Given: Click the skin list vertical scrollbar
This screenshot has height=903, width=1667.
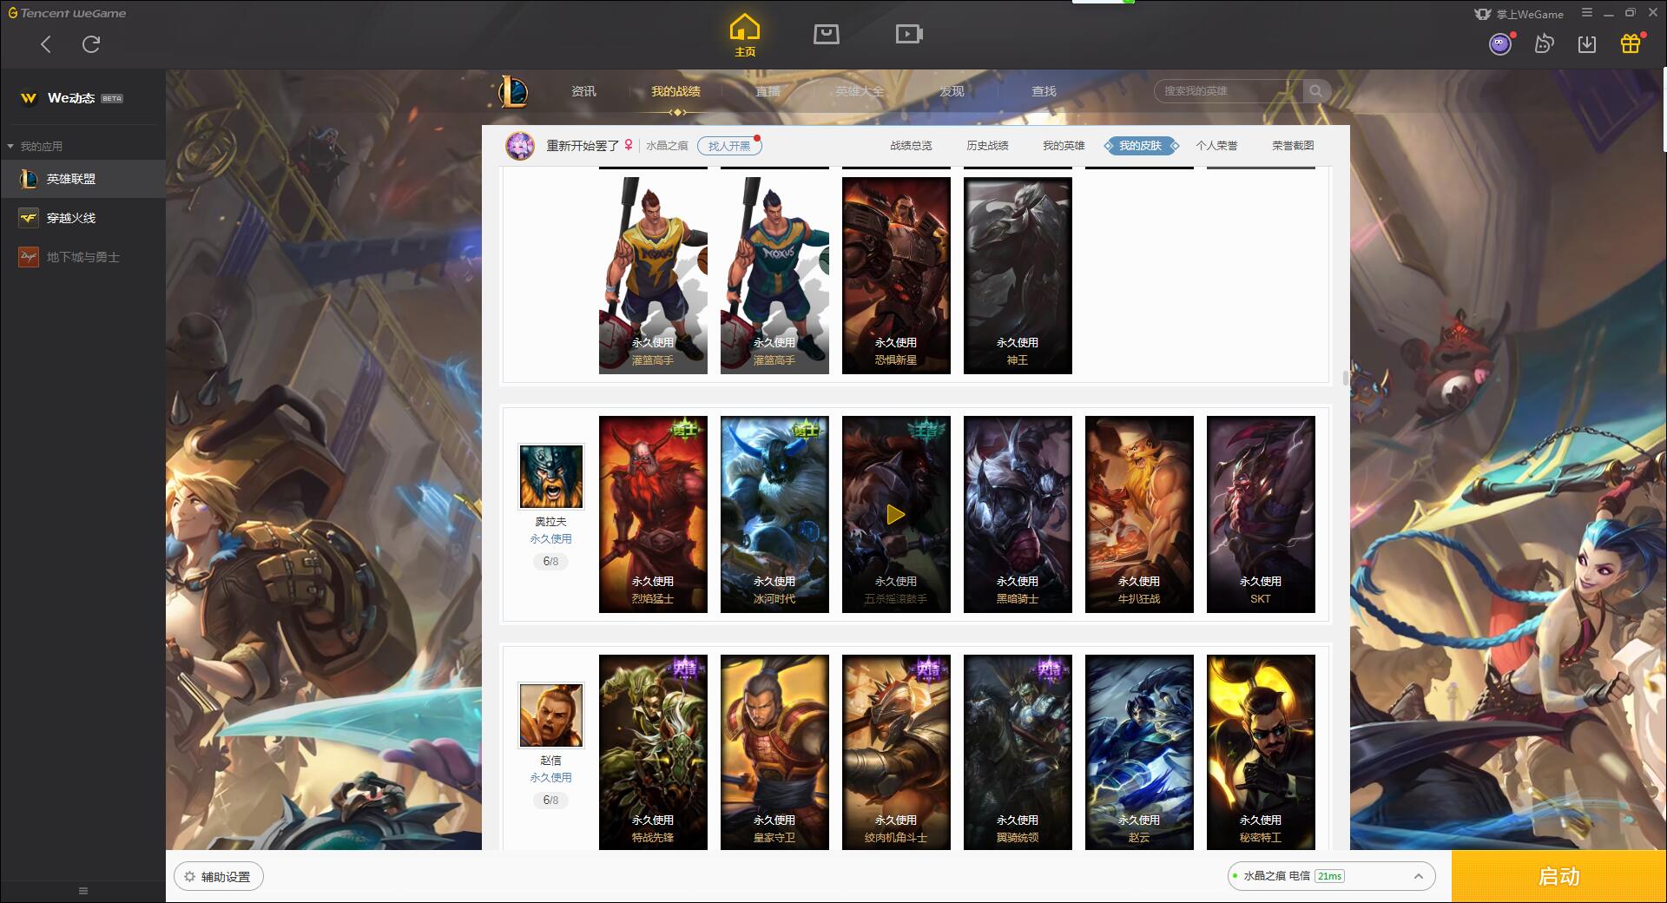Looking at the screenshot, I should (1345, 378).
